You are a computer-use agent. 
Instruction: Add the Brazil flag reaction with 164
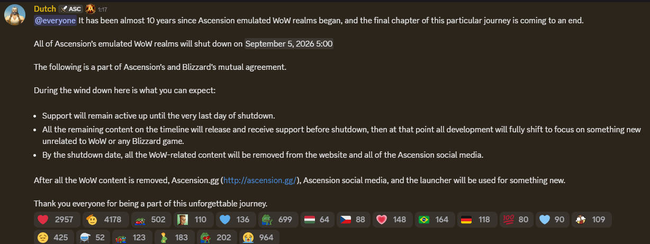point(434,220)
